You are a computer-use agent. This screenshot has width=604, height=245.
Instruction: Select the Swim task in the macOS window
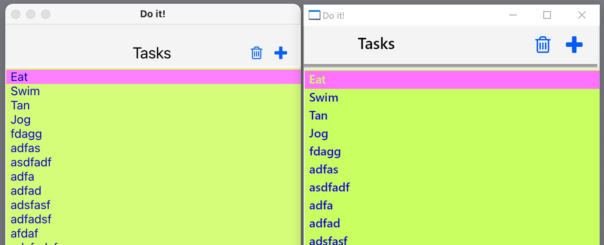point(25,91)
